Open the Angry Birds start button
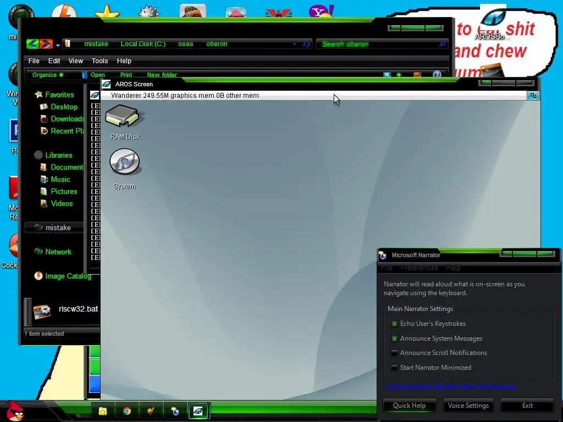The height and width of the screenshot is (422, 563). [15, 411]
